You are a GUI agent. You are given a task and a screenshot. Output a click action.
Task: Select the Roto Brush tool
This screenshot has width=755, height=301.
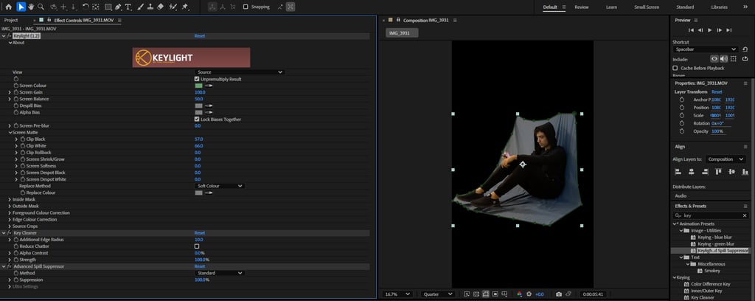(173, 7)
